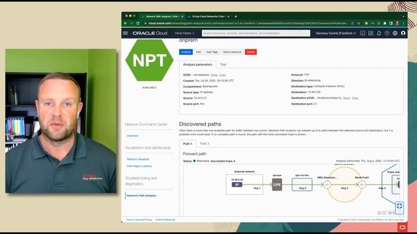Open the help question mark icon
The image size is (417, 234).
pos(387,33)
